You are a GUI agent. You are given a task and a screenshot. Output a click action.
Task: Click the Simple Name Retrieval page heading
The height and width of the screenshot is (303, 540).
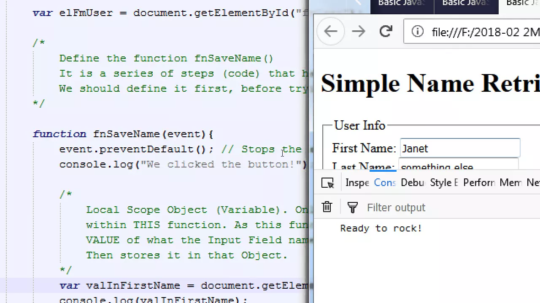430,83
